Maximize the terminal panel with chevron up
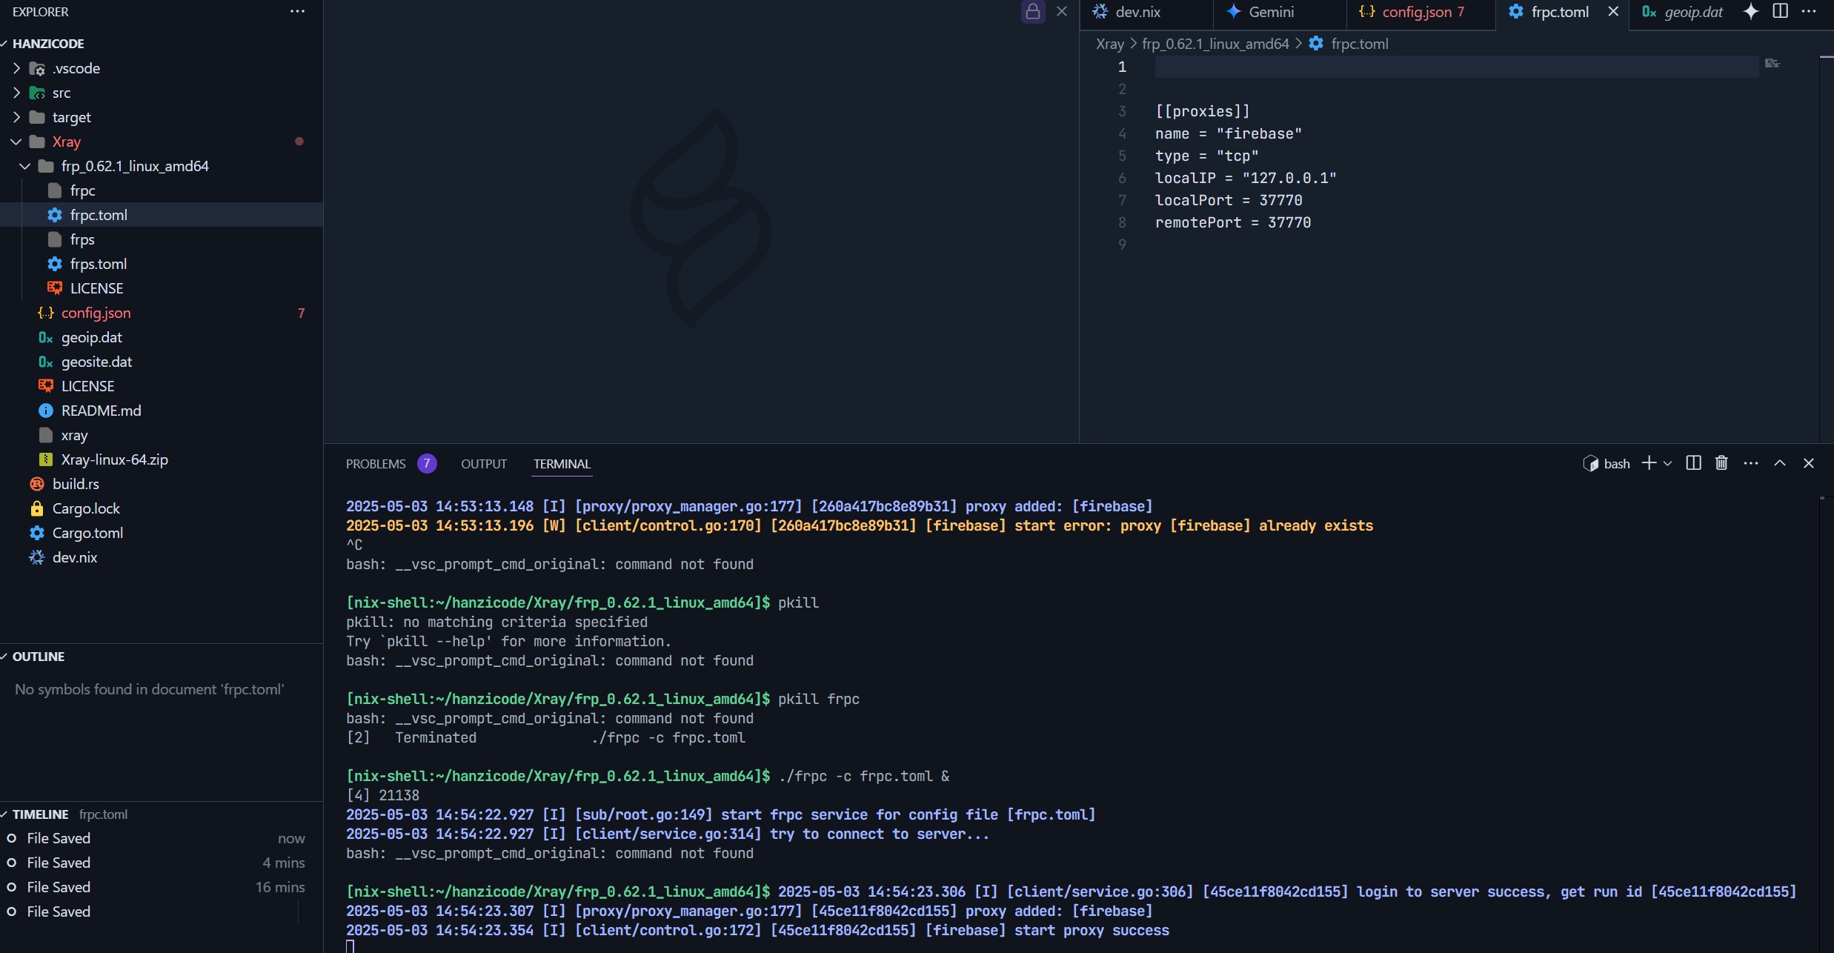Viewport: 1834px width, 953px height. tap(1780, 463)
